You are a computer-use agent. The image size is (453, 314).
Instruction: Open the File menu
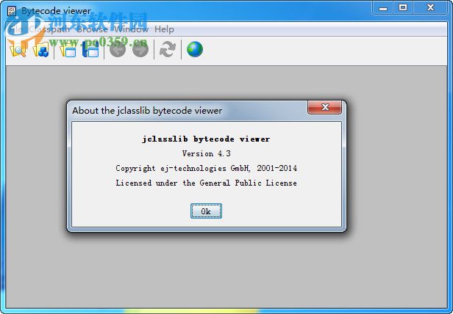click(x=15, y=29)
